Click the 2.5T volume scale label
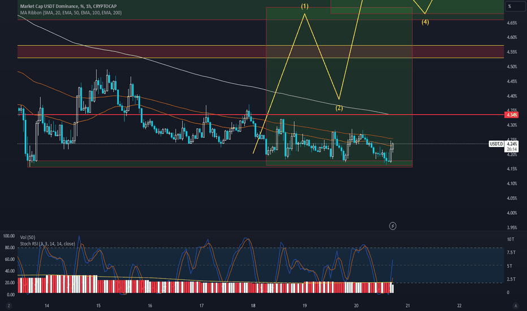The width and height of the screenshot is (527, 311). [x=511, y=279]
